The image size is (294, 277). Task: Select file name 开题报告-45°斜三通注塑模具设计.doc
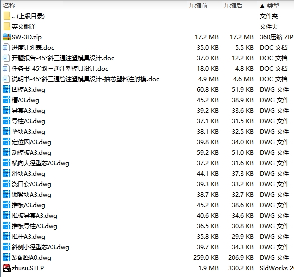pyautogui.click(x=63, y=58)
